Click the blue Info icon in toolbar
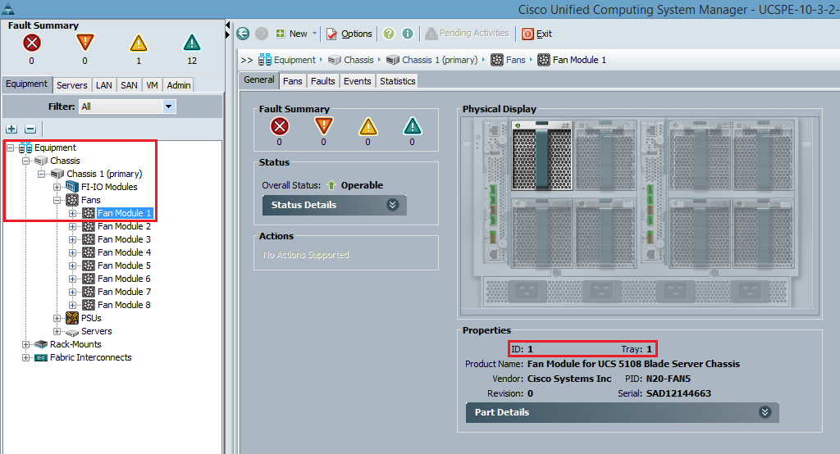Screen dimensions: 840x454 (408, 34)
